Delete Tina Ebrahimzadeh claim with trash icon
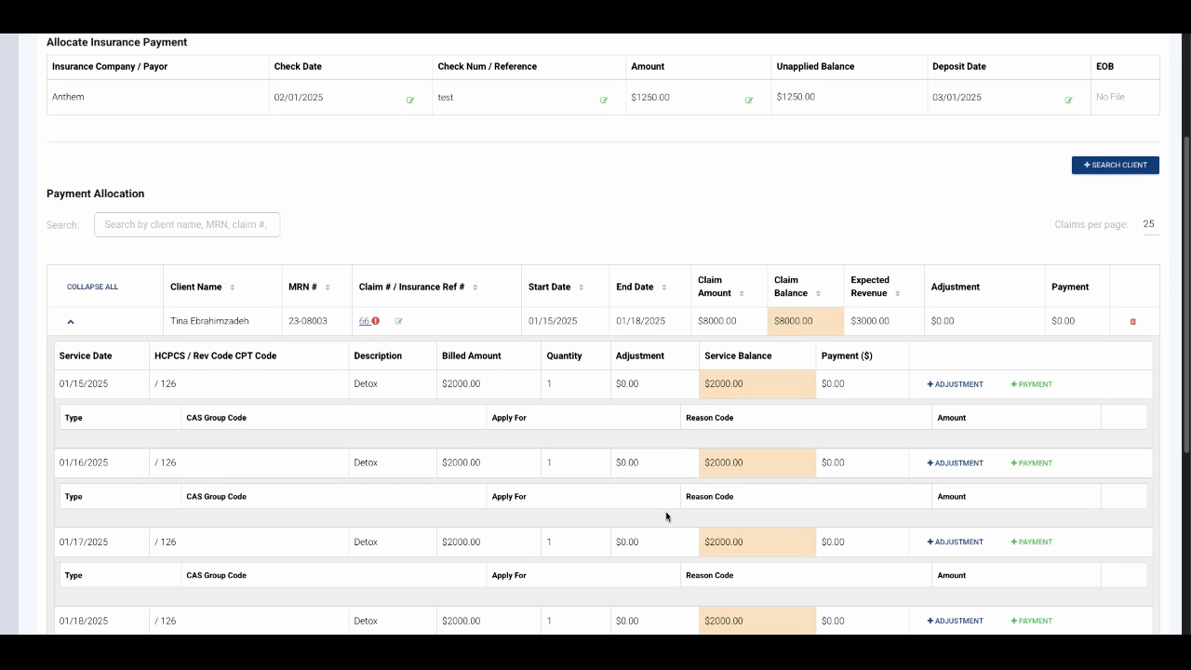1191x670 pixels. (x=1132, y=322)
